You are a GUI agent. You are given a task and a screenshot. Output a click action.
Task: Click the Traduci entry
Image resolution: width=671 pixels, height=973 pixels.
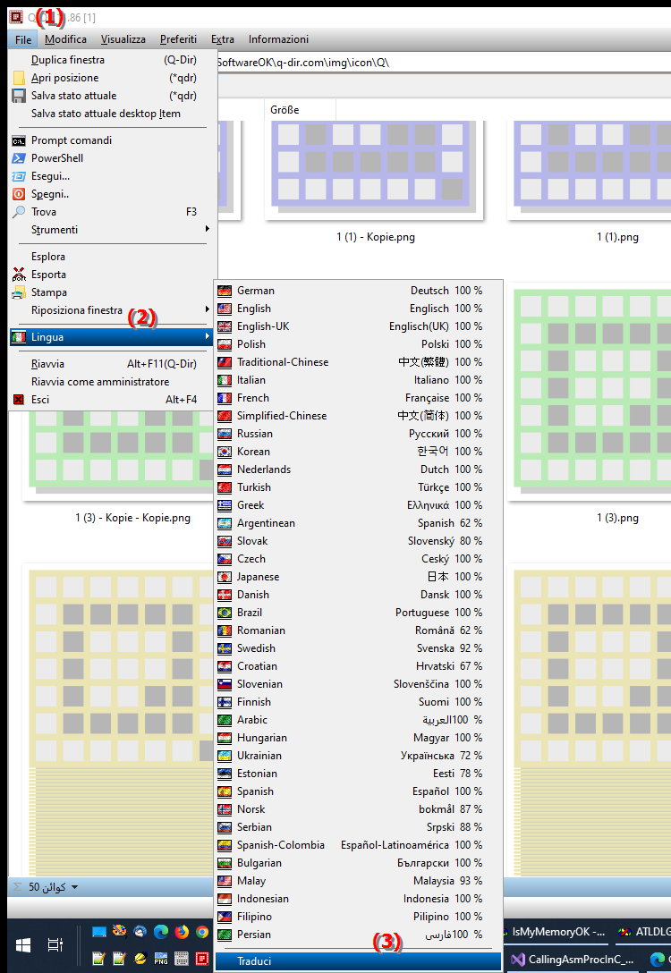coord(358,961)
